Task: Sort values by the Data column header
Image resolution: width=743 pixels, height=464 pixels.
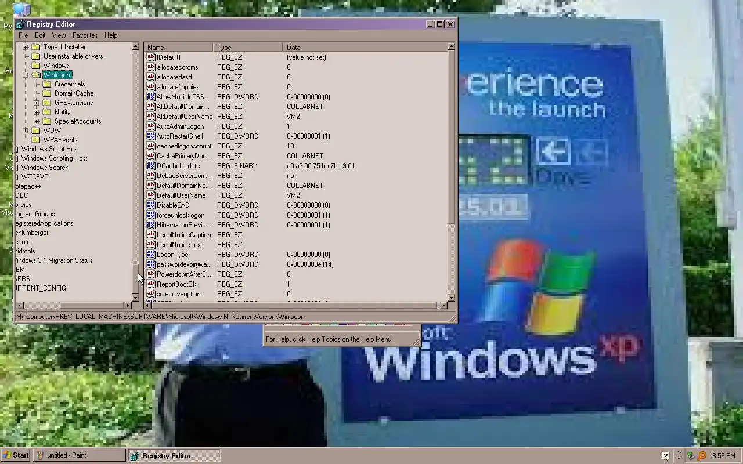Action: click(x=365, y=47)
